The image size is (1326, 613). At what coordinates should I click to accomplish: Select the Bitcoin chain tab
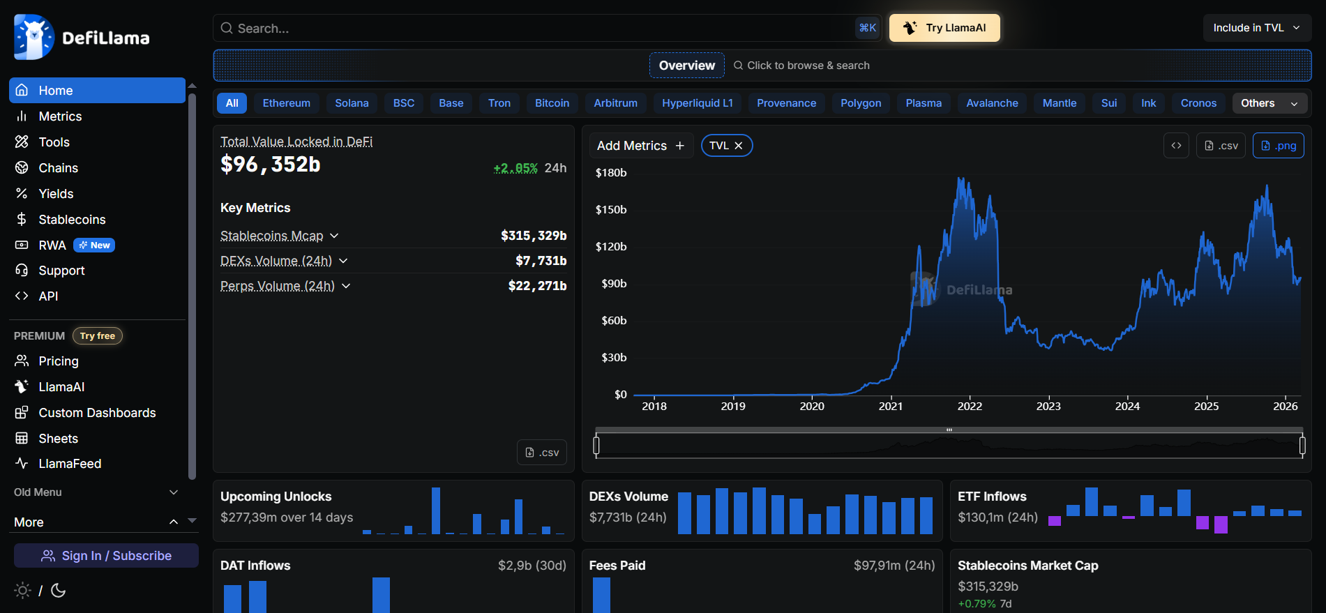(552, 103)
